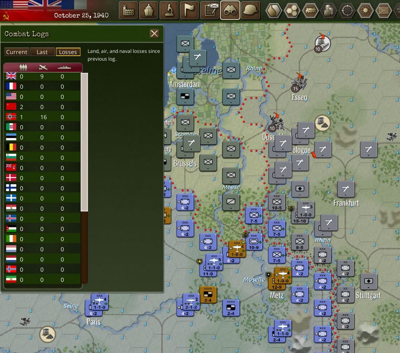Select the Losses tab

(68, 52)
